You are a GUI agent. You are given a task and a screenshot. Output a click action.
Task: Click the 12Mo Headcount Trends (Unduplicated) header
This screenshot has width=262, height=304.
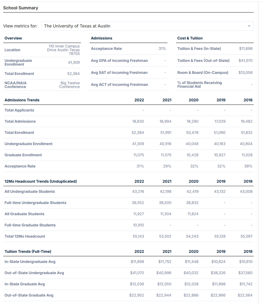click(x=41, y=182)
